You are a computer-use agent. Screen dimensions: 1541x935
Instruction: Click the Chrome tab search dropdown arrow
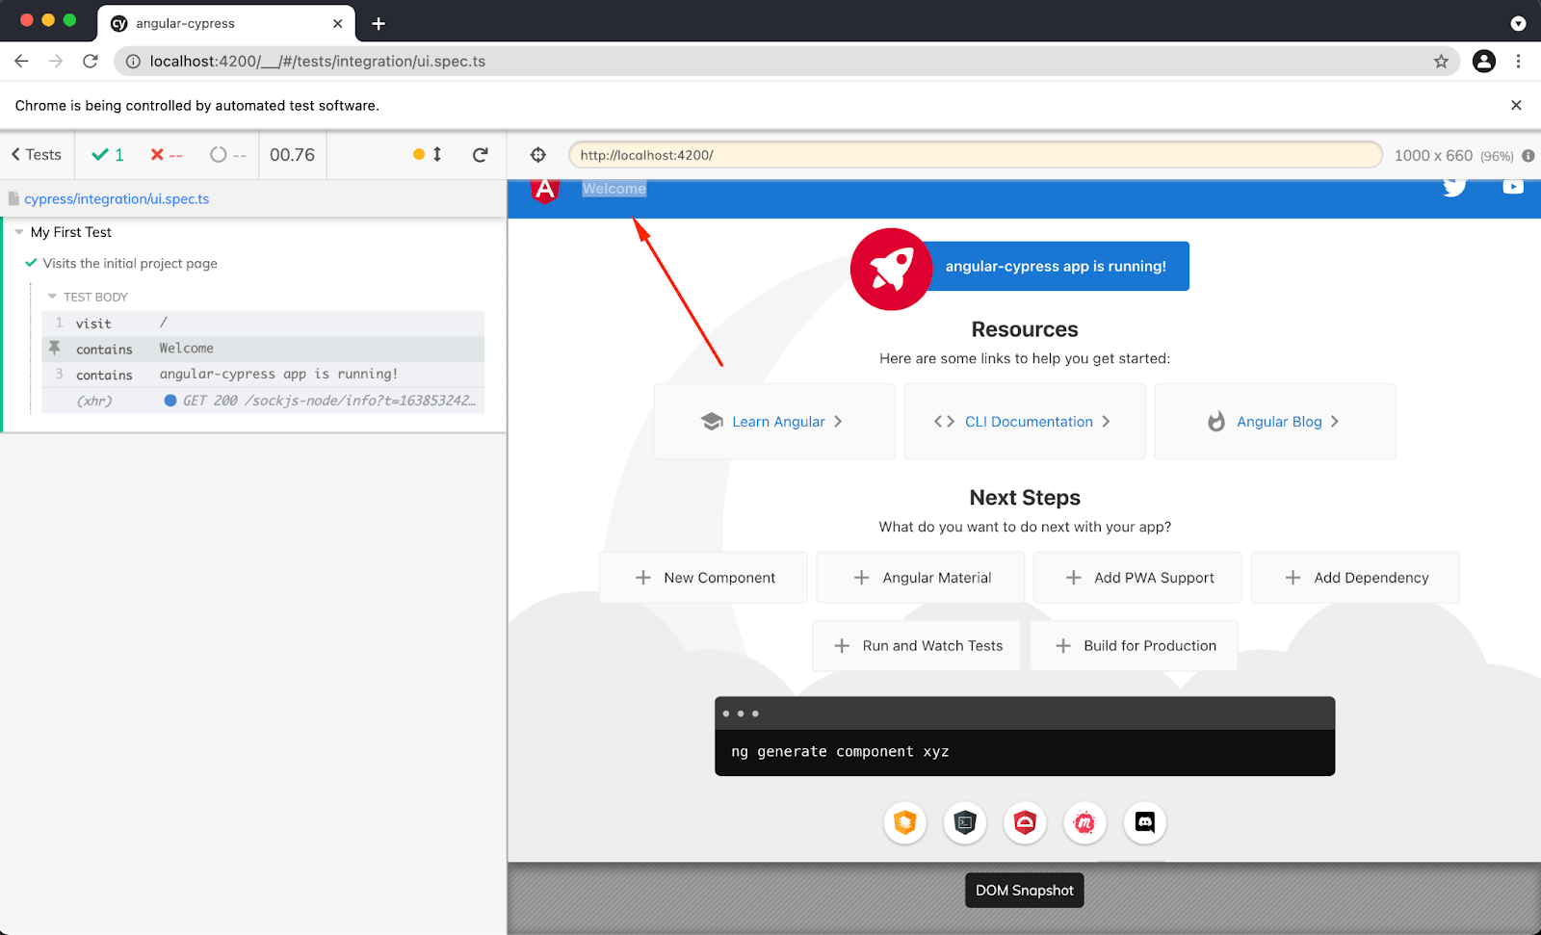[1518, 23]
